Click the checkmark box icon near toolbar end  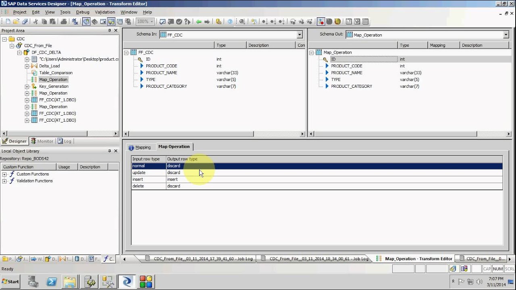(x=357, y=22)
